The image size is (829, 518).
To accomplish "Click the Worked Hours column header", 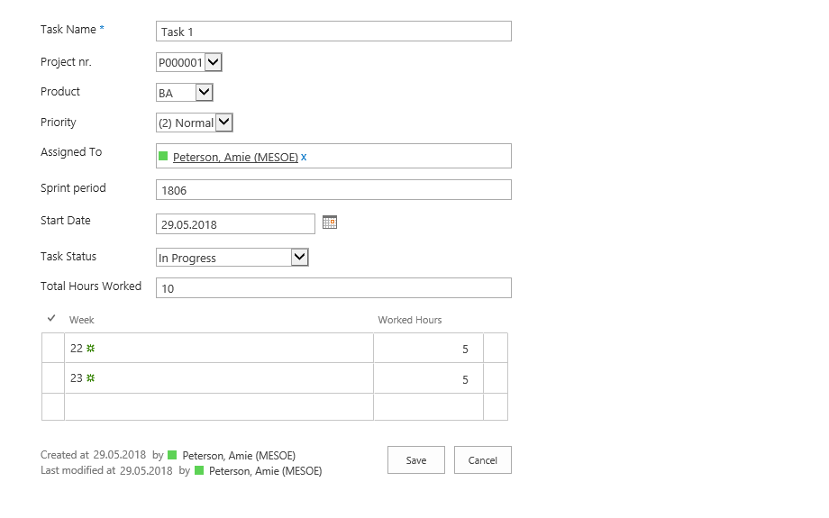I will tap(410, 320).
